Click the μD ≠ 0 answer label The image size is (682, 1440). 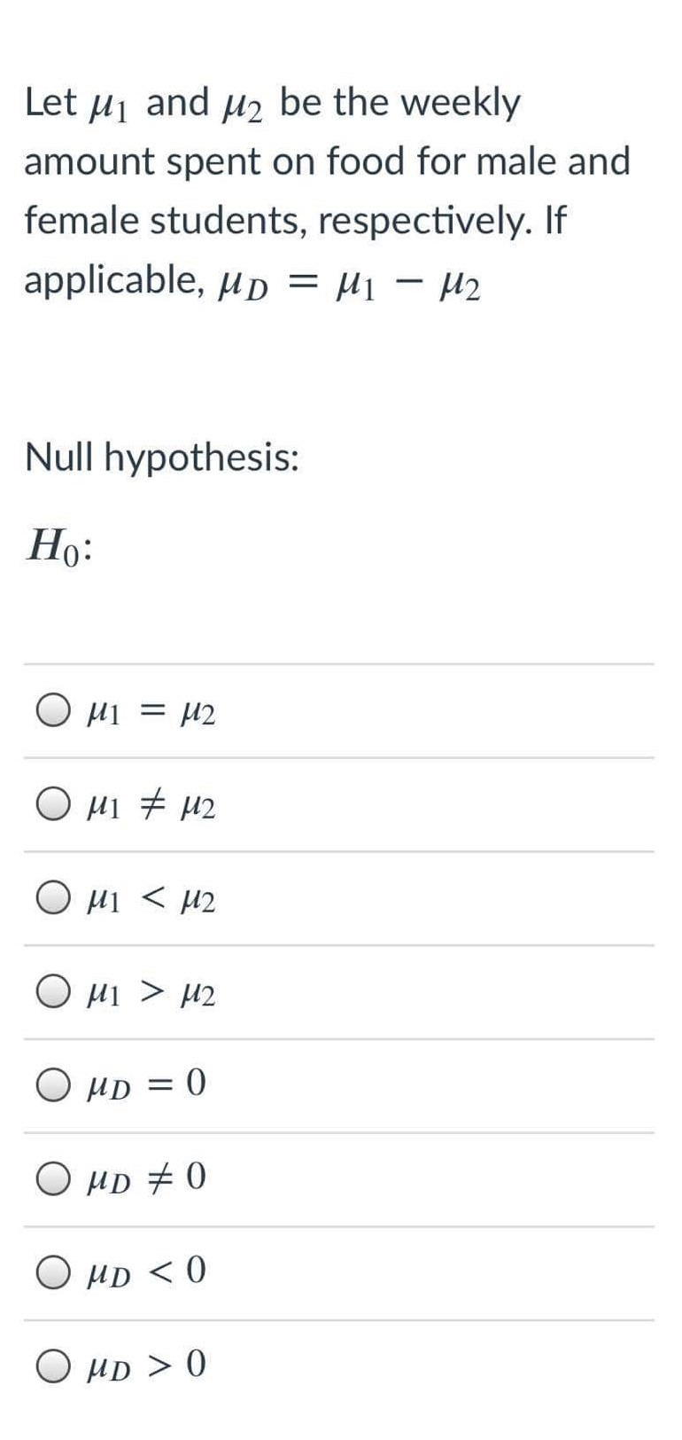[x=146, y=1177]
